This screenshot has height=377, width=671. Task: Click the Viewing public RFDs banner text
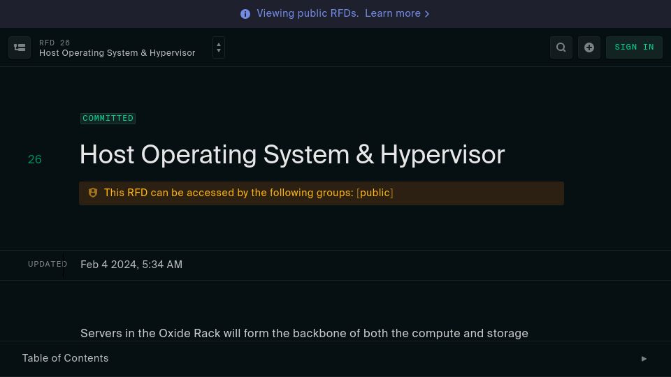pyautogui.click(x=308, y=14)
